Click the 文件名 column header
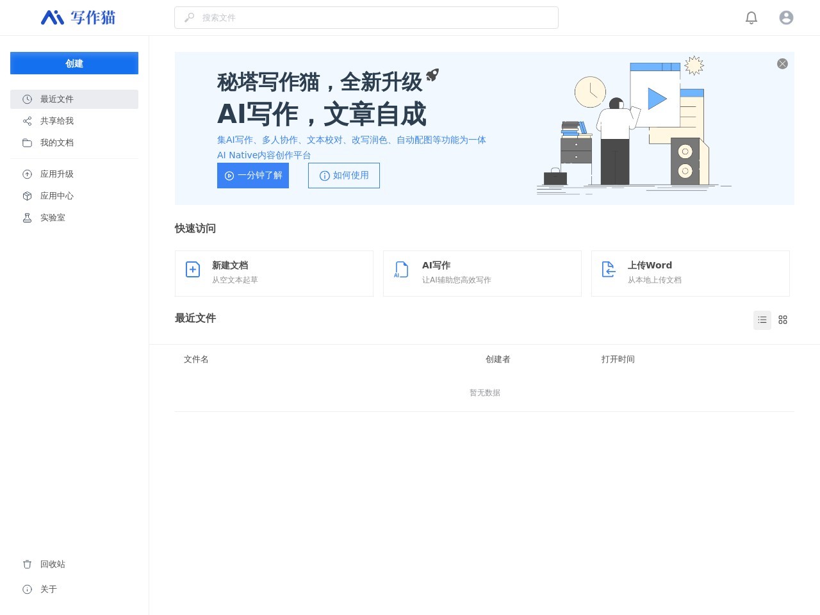This screenshot has width=820, height=615. (x=196, y=359)
